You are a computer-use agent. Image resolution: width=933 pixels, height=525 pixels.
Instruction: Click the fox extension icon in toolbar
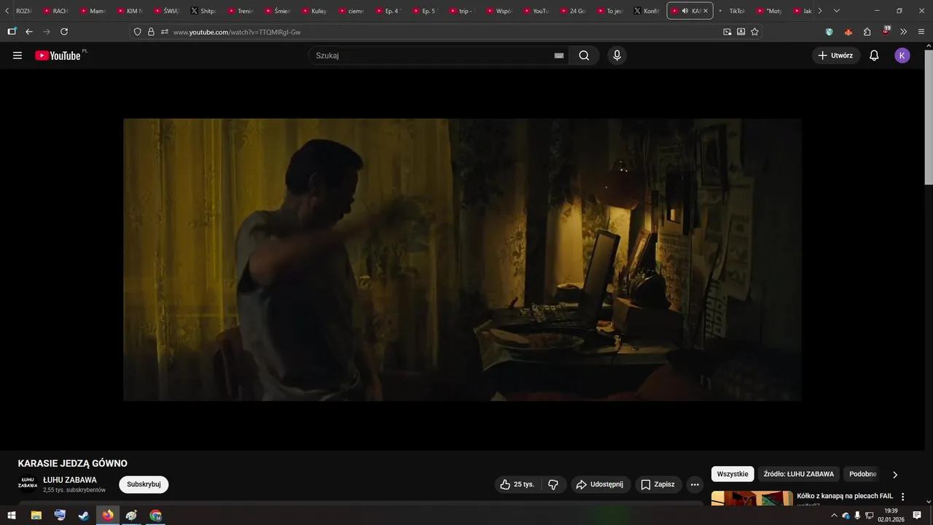[848, 32]
